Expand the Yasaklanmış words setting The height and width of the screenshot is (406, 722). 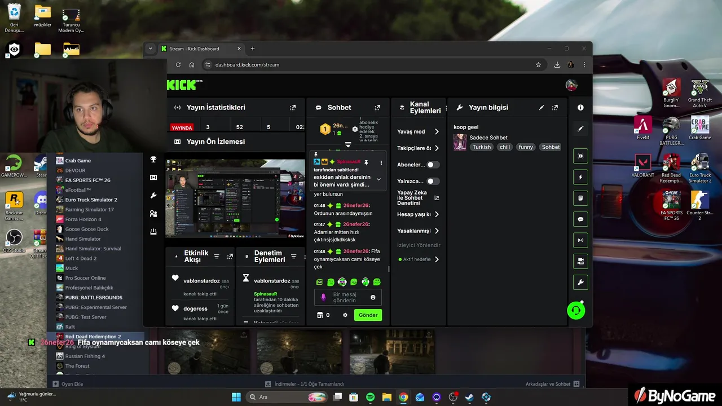coord(437,231)
